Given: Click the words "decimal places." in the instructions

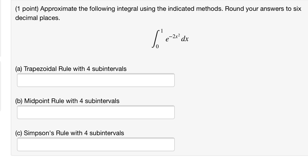Looking at the screenshot, I should 38,18.
